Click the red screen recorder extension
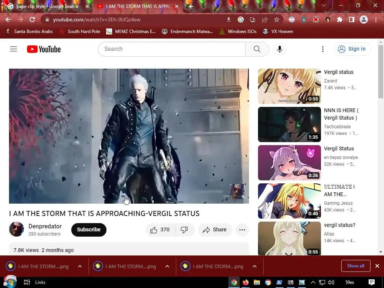384x288 pixels. pyautogui.click(x=316, y=19)
